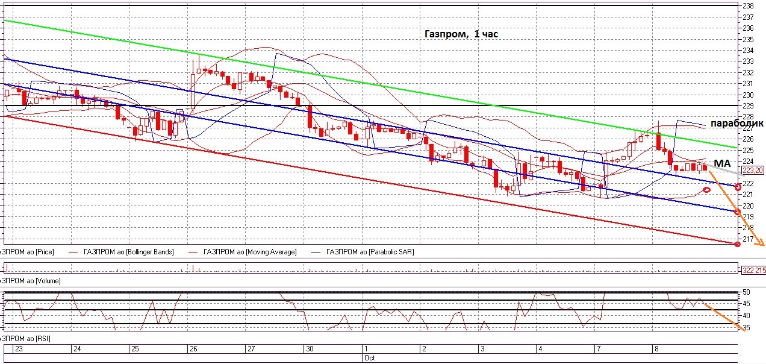The width and height of the screenshot is (766, 364).
Task: Click price axis value 217
Action: click(749, 239)
